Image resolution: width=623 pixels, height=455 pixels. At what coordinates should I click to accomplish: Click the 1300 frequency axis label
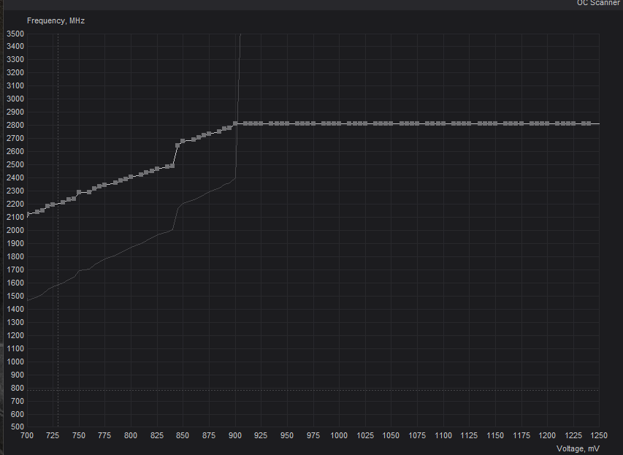pyautogui.click(x=15, y=322)
